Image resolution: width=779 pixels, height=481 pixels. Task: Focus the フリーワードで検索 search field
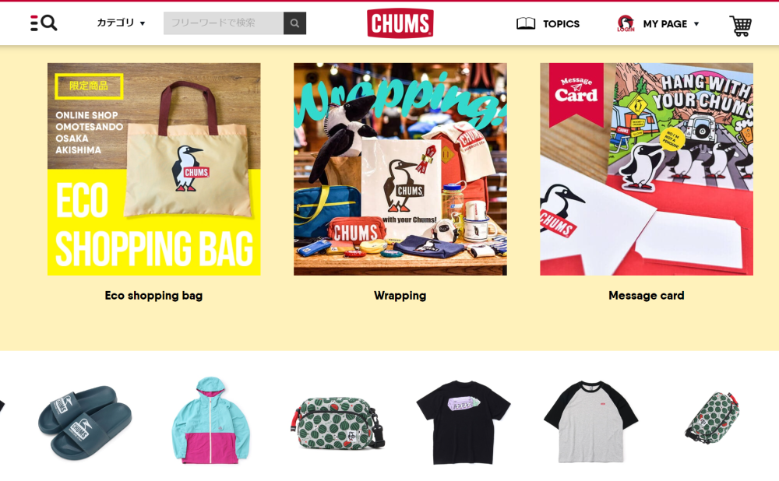[224, 23]
